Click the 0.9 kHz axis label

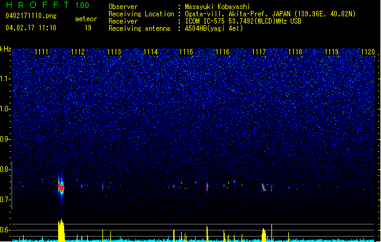[5, 139]
